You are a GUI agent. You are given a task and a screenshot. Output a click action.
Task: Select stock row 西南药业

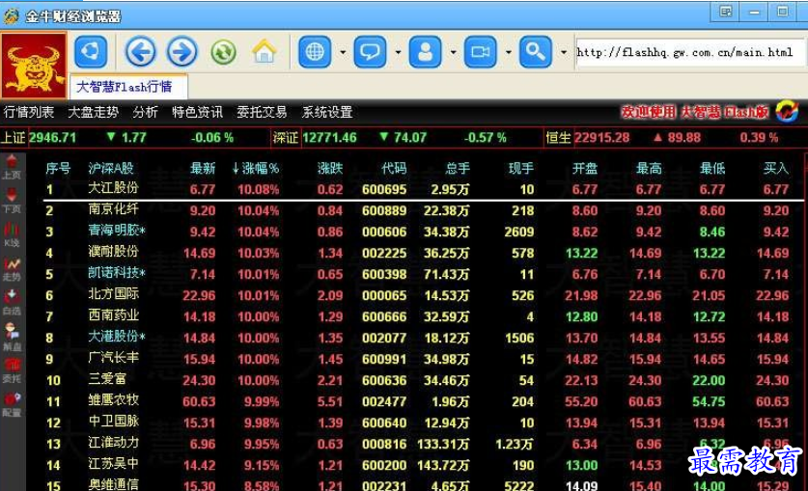pos(417,316)
